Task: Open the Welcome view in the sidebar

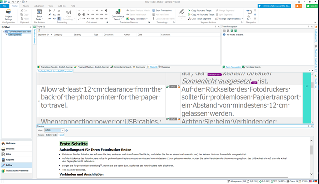Action: click(x=16, y=143)
